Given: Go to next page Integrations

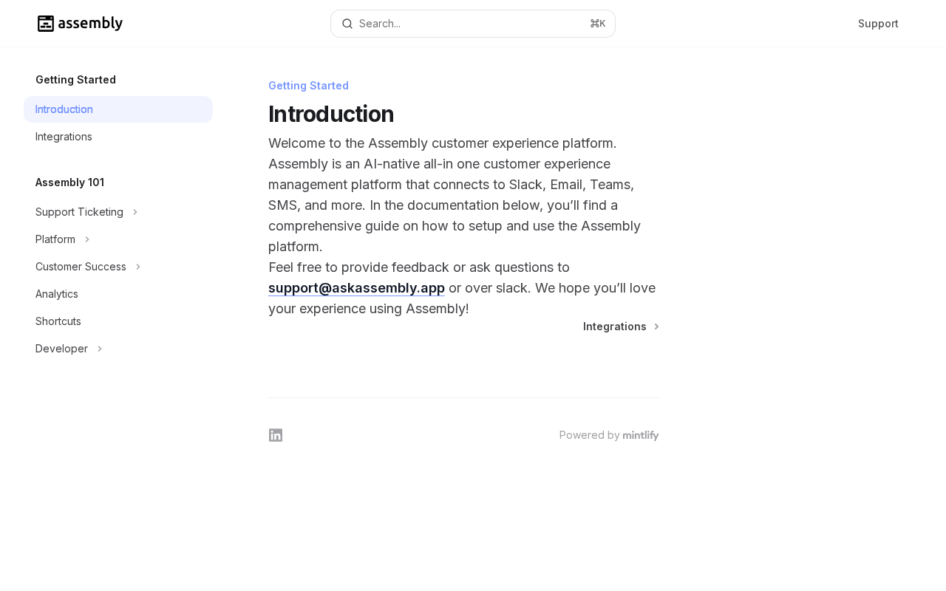Looking at the screenshot, I should point(614,327).
